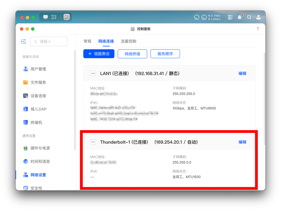
Task: Click the 时间和语言 globe icon
Action: click(26, 161)
